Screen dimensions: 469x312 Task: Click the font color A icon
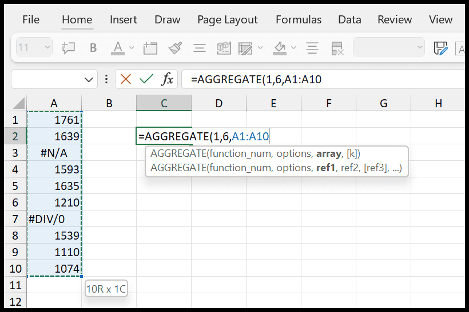(118, 48)
